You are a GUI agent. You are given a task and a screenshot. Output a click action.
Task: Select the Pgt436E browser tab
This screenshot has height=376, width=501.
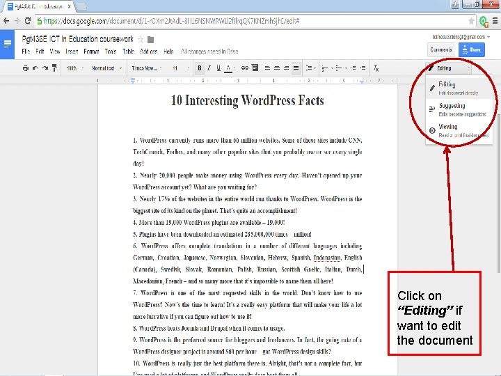click(x=38, y=6)
